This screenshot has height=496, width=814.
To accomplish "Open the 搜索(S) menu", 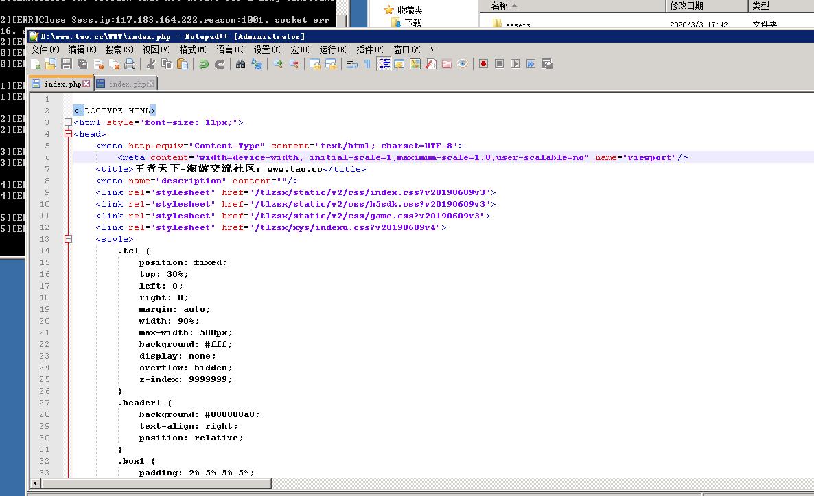I will pyautogui.click(x=119, y=49).
